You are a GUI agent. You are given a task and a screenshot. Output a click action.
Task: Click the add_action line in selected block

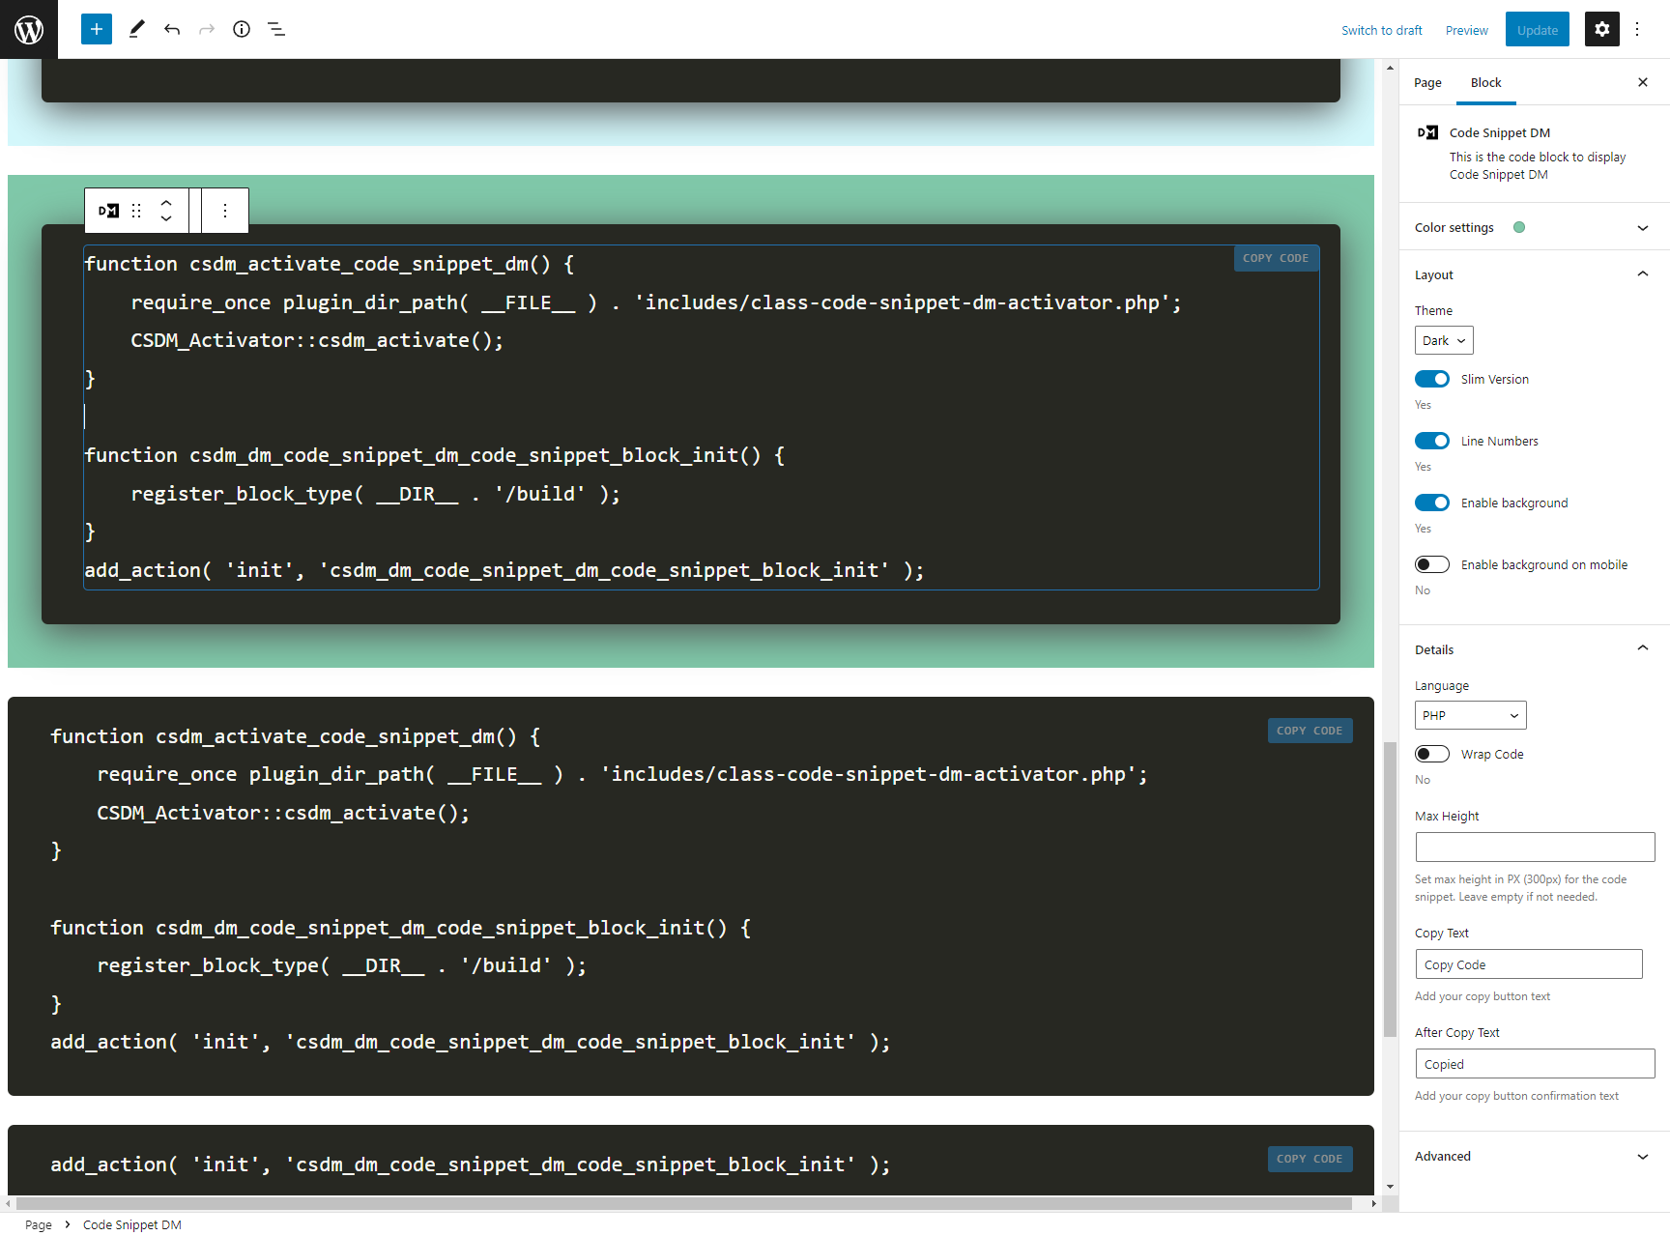504,570
